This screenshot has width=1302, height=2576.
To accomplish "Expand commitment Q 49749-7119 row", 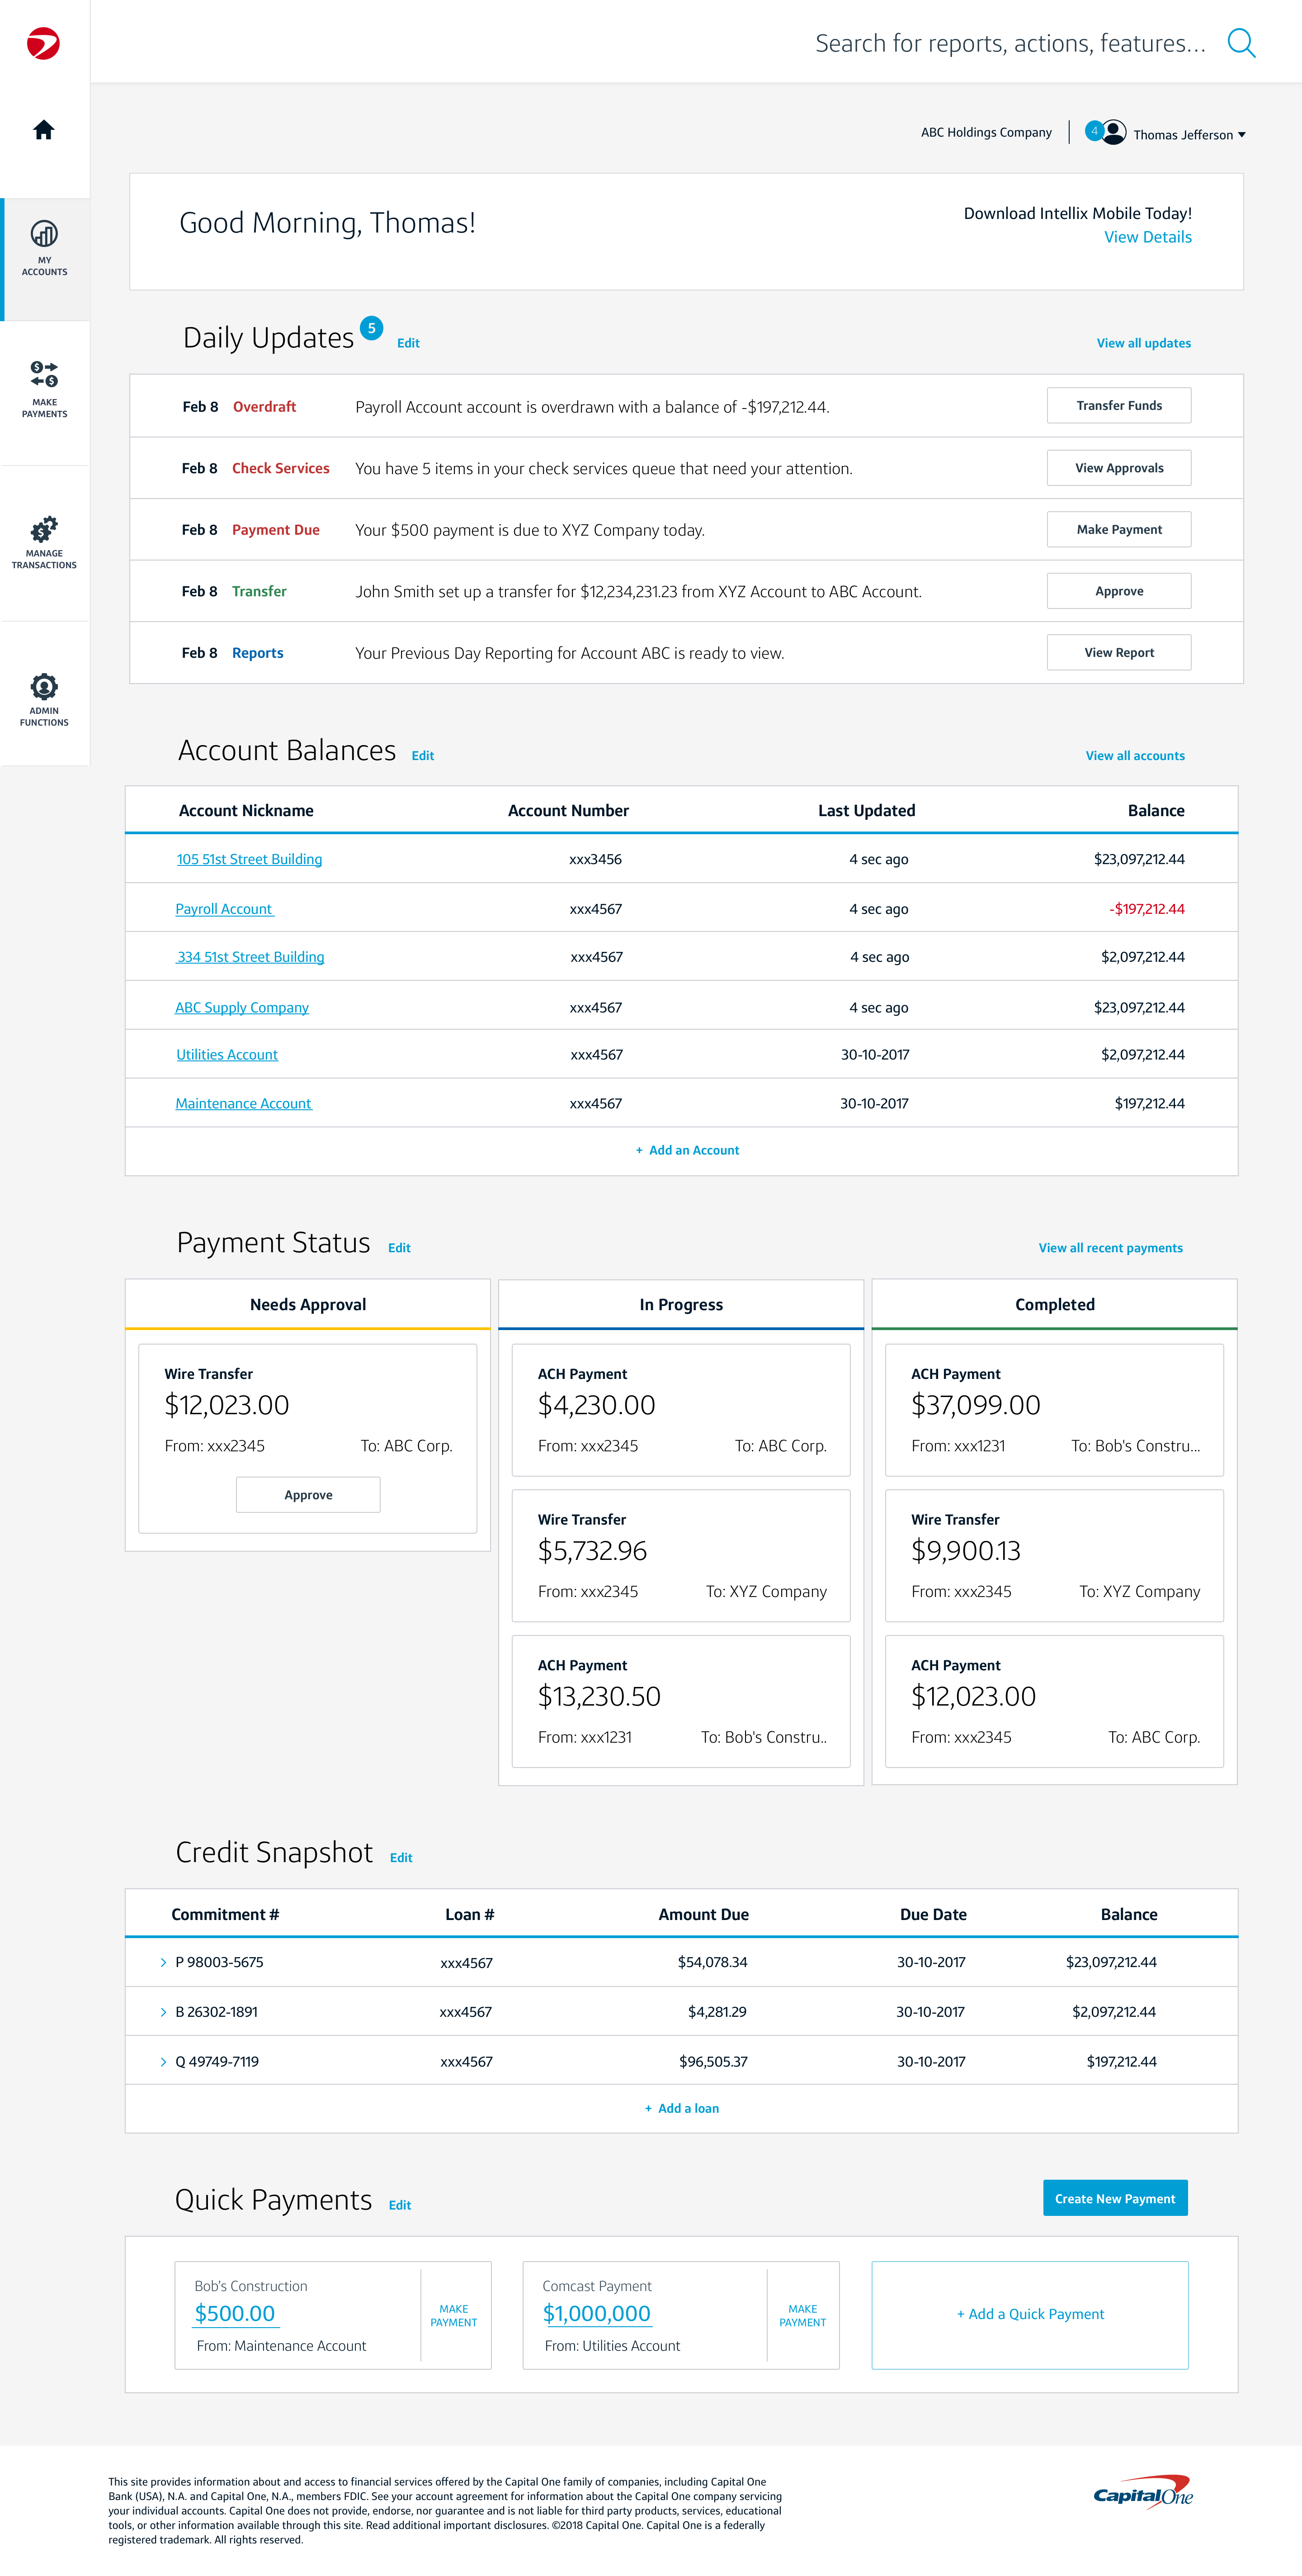I will coord(164,2061).
